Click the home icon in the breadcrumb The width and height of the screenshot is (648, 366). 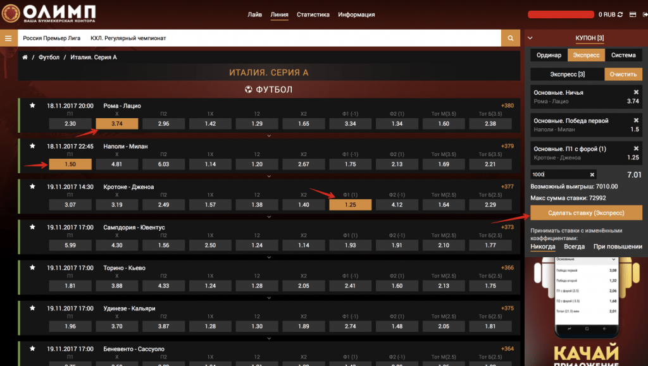(x=25, y=58)
